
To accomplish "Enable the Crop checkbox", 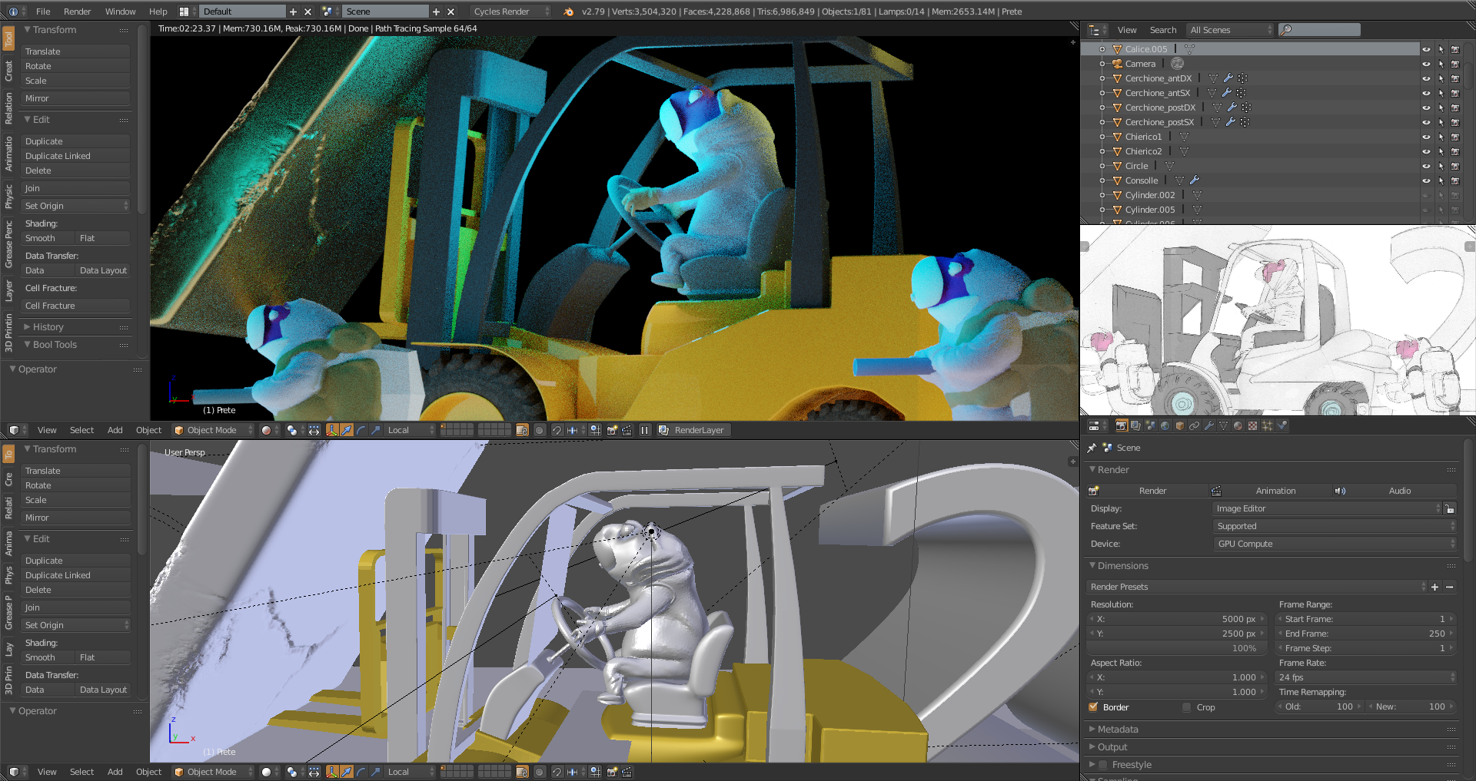I will pyautogui.click(x=1187, y=707).
